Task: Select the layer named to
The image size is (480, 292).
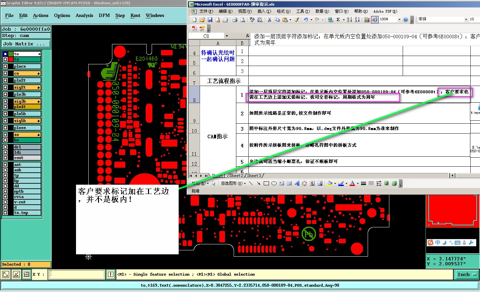Action: (27, 54)
